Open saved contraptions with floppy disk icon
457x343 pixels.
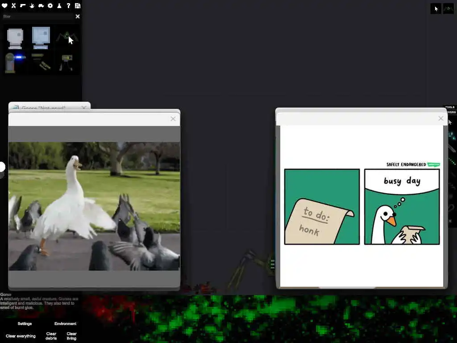click(x=78, y=5)
